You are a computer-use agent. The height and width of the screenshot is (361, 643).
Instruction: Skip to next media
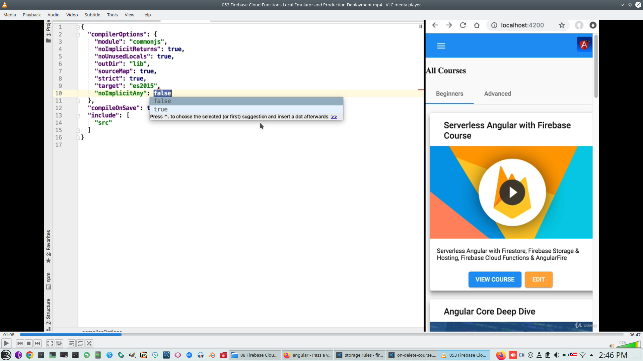pyautogui.click(x=38, y=343)
